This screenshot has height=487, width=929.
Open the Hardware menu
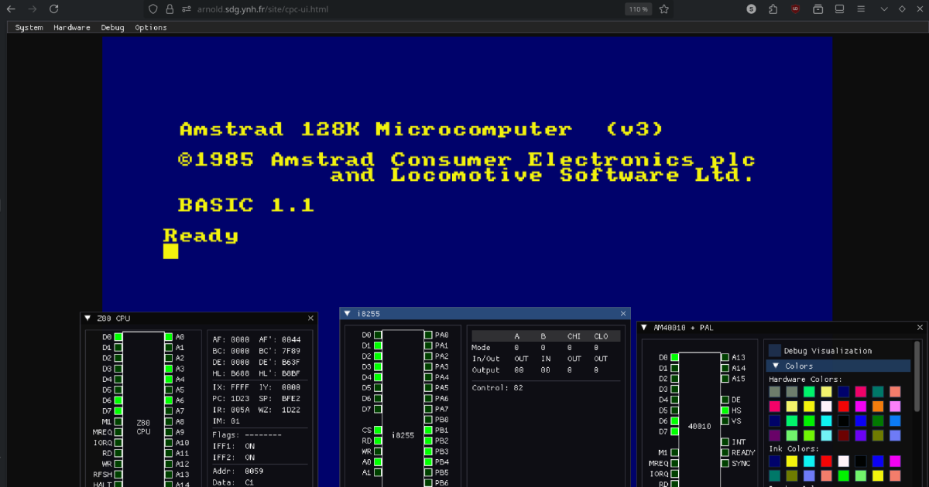[72, 27]
